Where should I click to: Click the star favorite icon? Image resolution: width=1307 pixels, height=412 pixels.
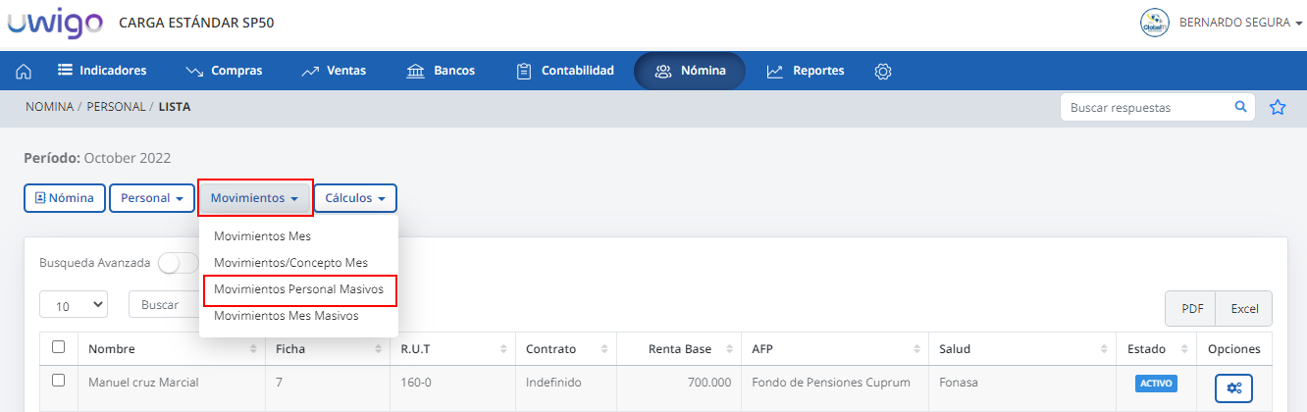[x=1278, y=108]
